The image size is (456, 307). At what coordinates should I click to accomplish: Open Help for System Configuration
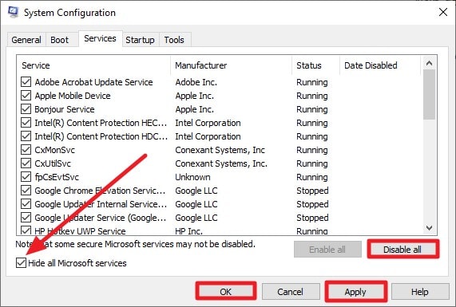coord(420,291)
